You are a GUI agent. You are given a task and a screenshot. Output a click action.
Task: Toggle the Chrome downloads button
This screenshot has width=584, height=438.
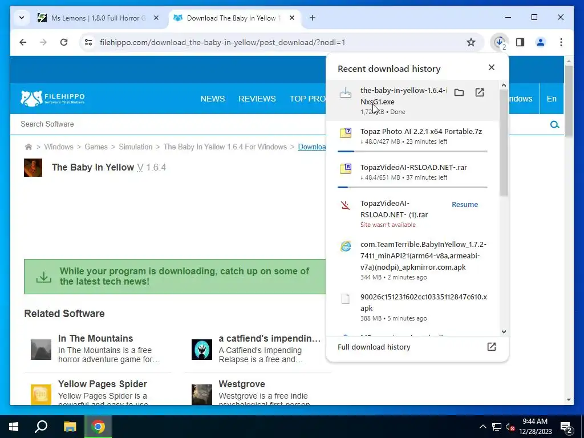click(x=500, y=42)
